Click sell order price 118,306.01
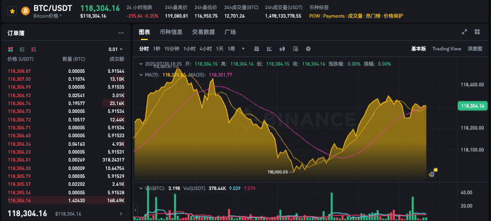This screenshot has height=221, width=491. 19,160
